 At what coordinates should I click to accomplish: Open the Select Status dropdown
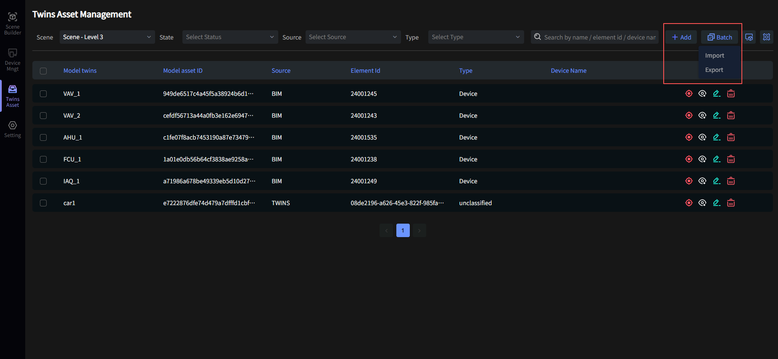click(230, 37)
